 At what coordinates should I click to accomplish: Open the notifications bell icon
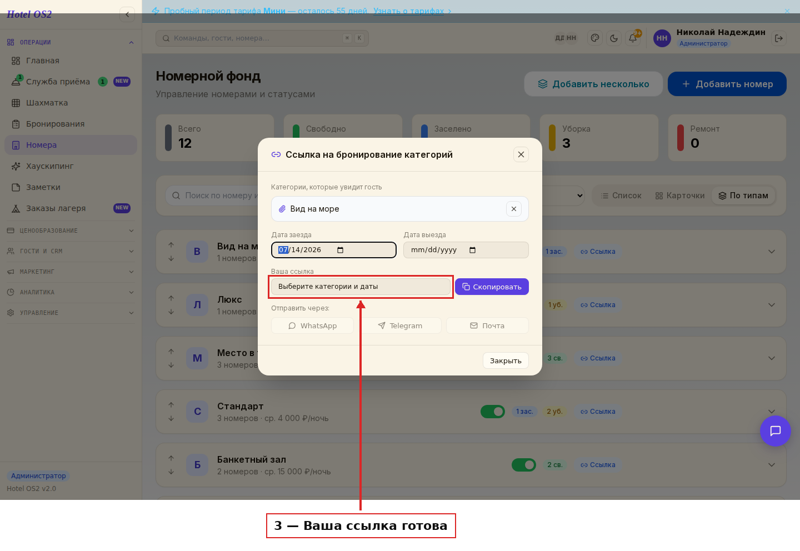(633, 38)
